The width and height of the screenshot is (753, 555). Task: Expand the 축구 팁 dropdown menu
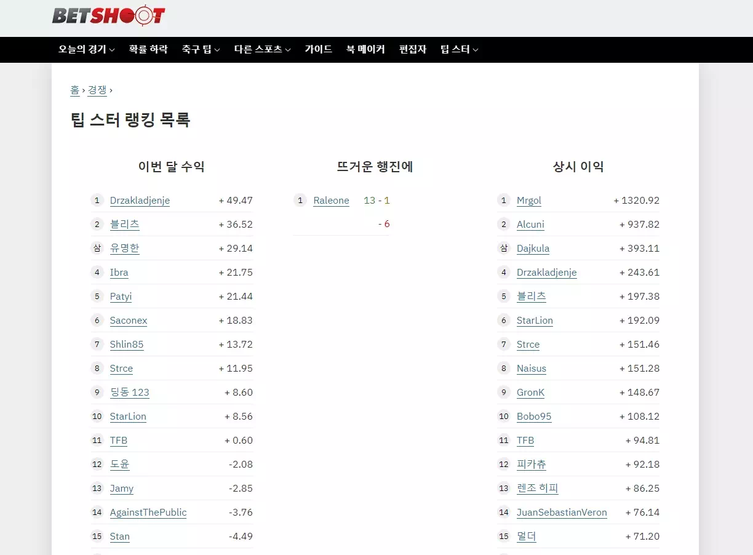point(201,49)
